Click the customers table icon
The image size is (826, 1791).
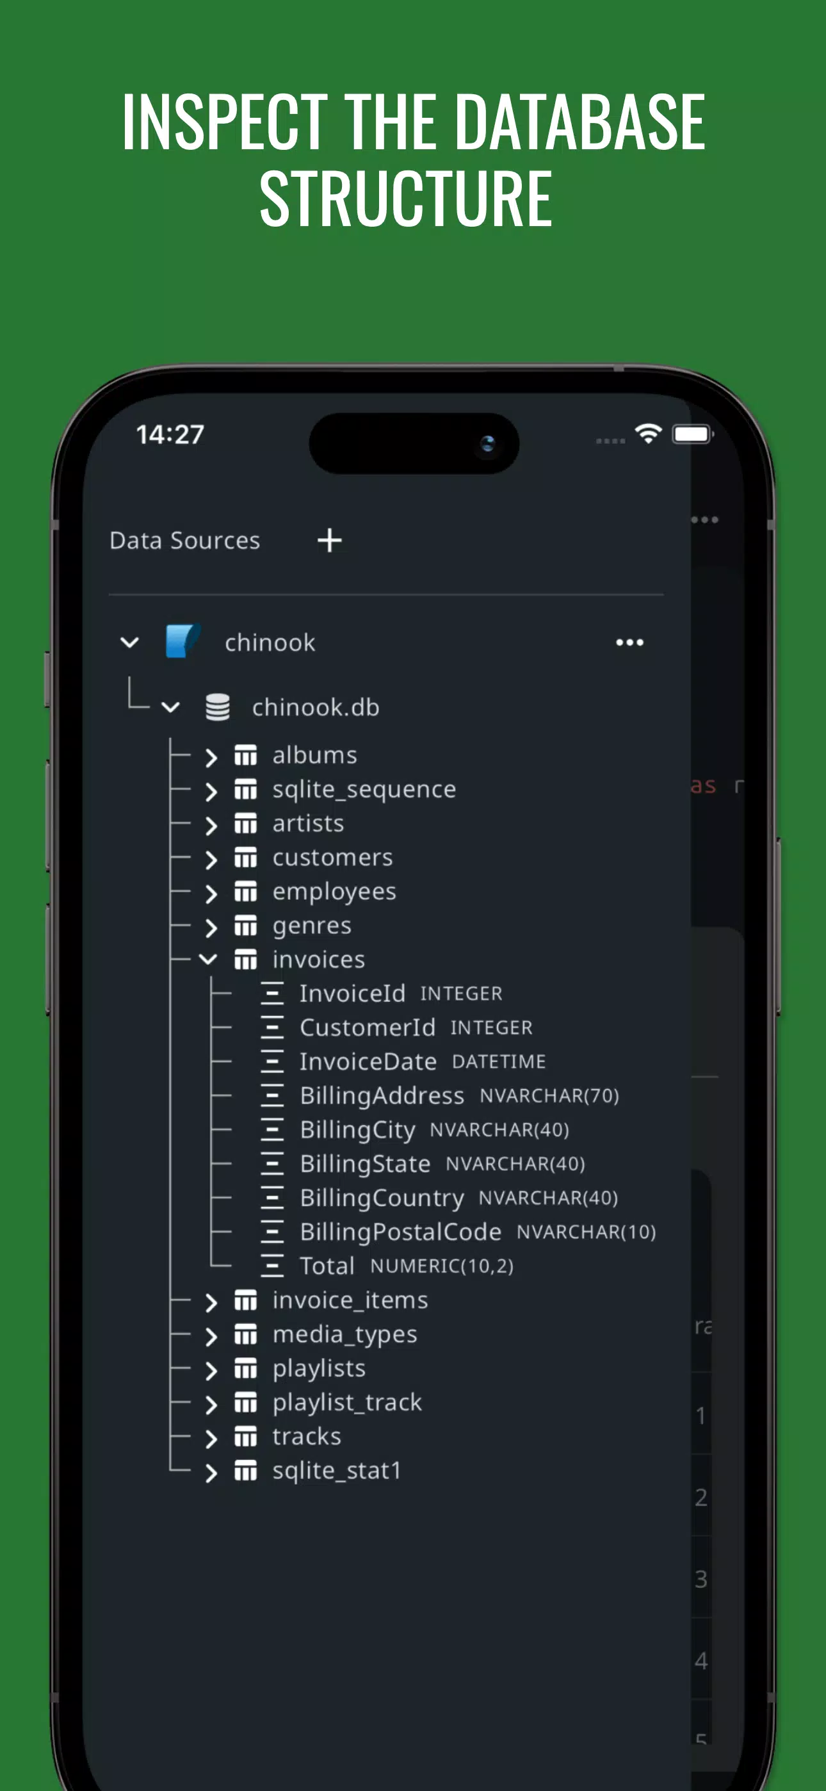tap(245, 857)
